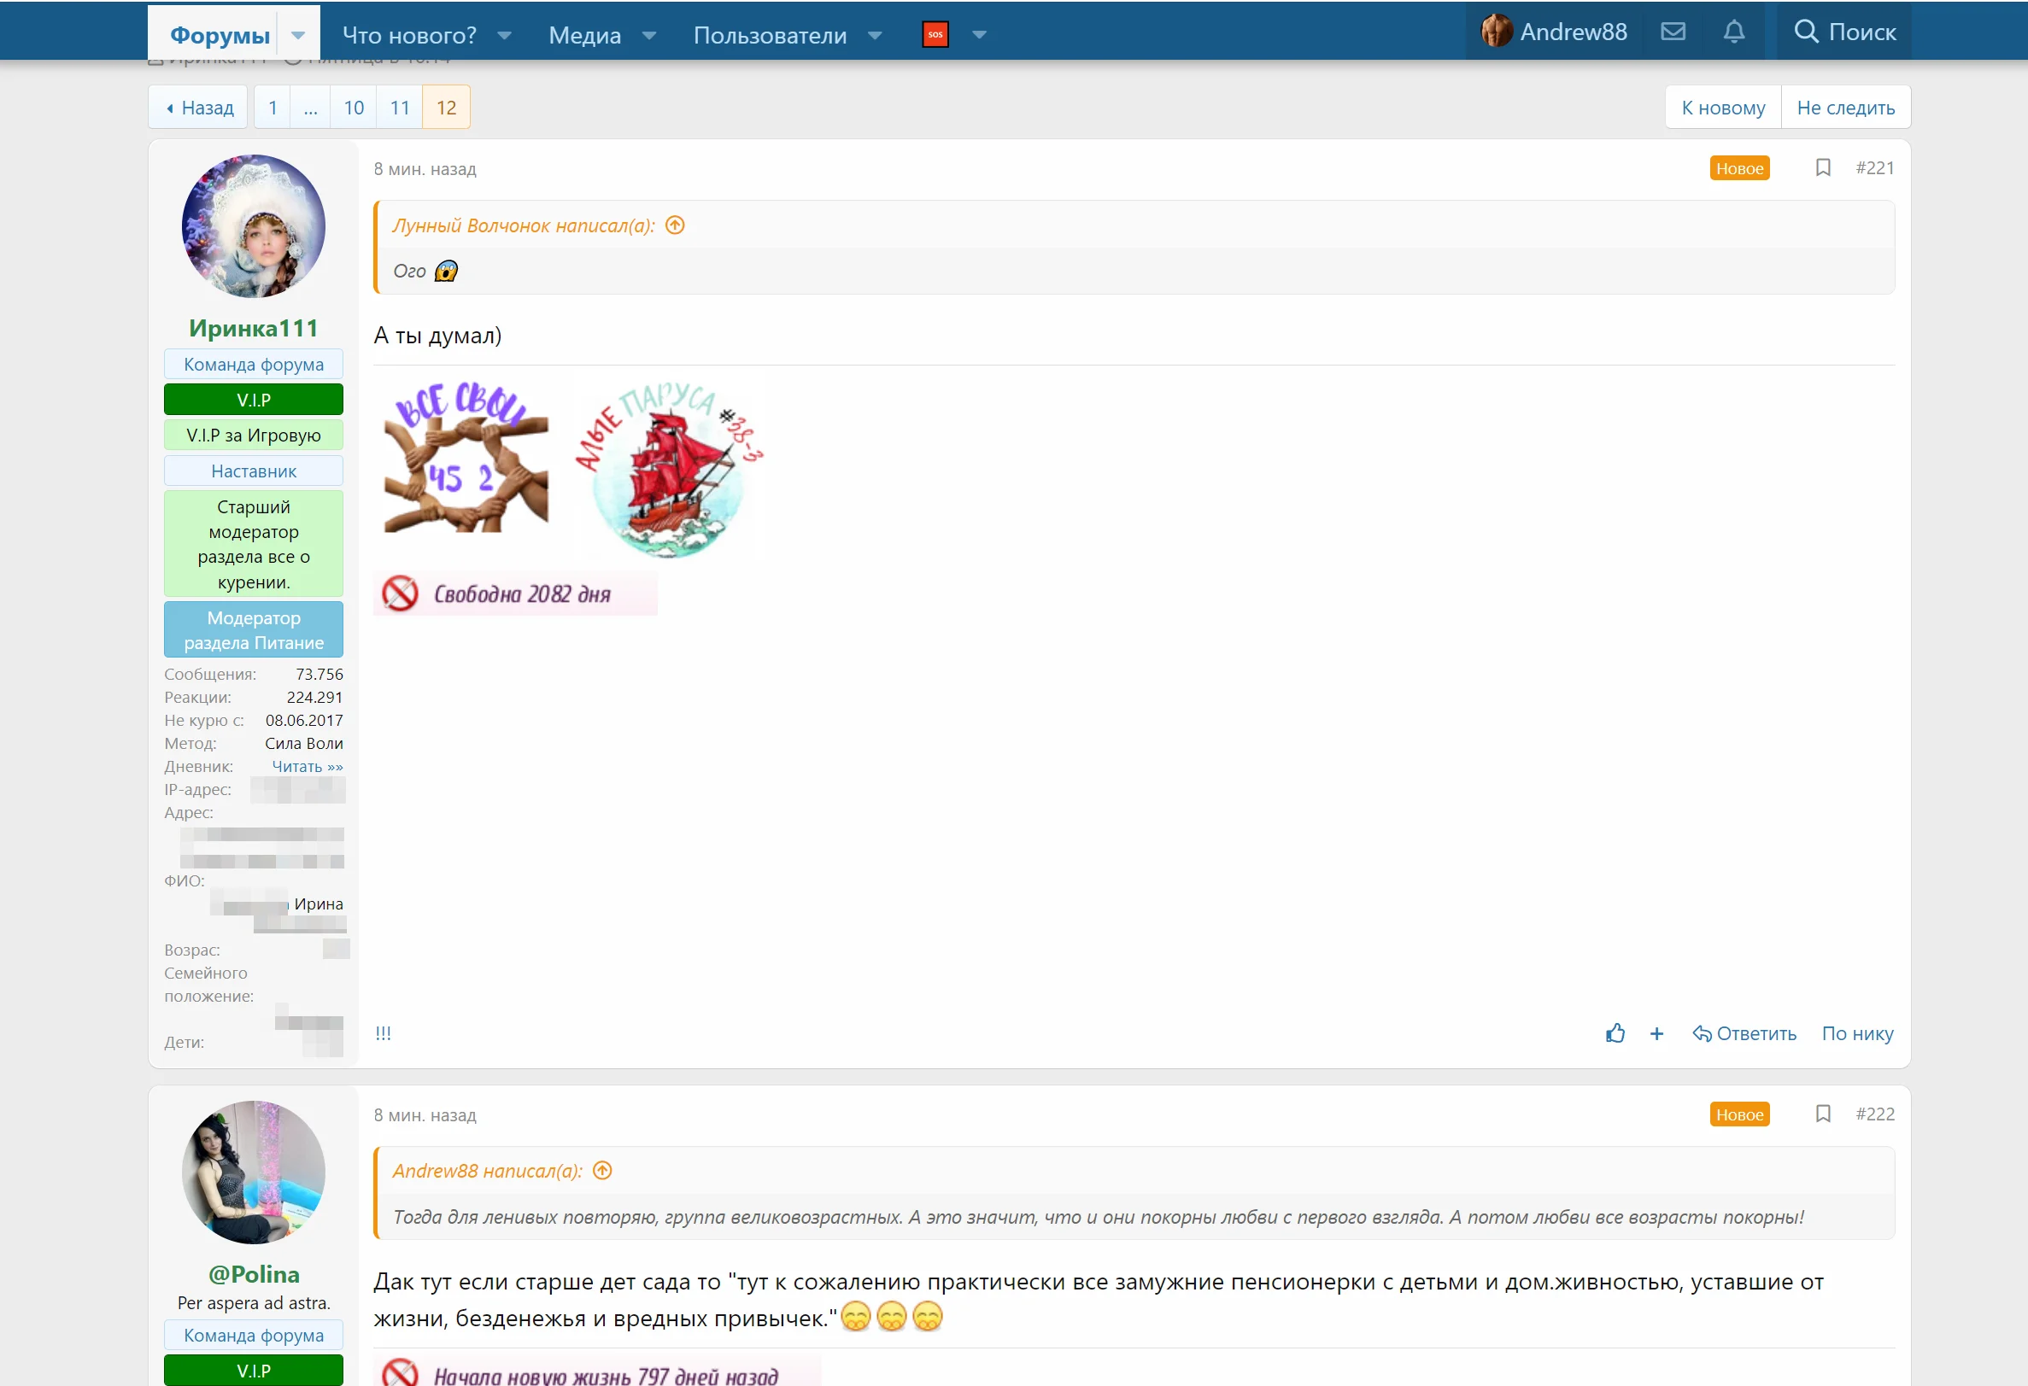Jump to Лунный Волчонок quoted post arrow
Screen dimensions: 2028x1386
675,226
